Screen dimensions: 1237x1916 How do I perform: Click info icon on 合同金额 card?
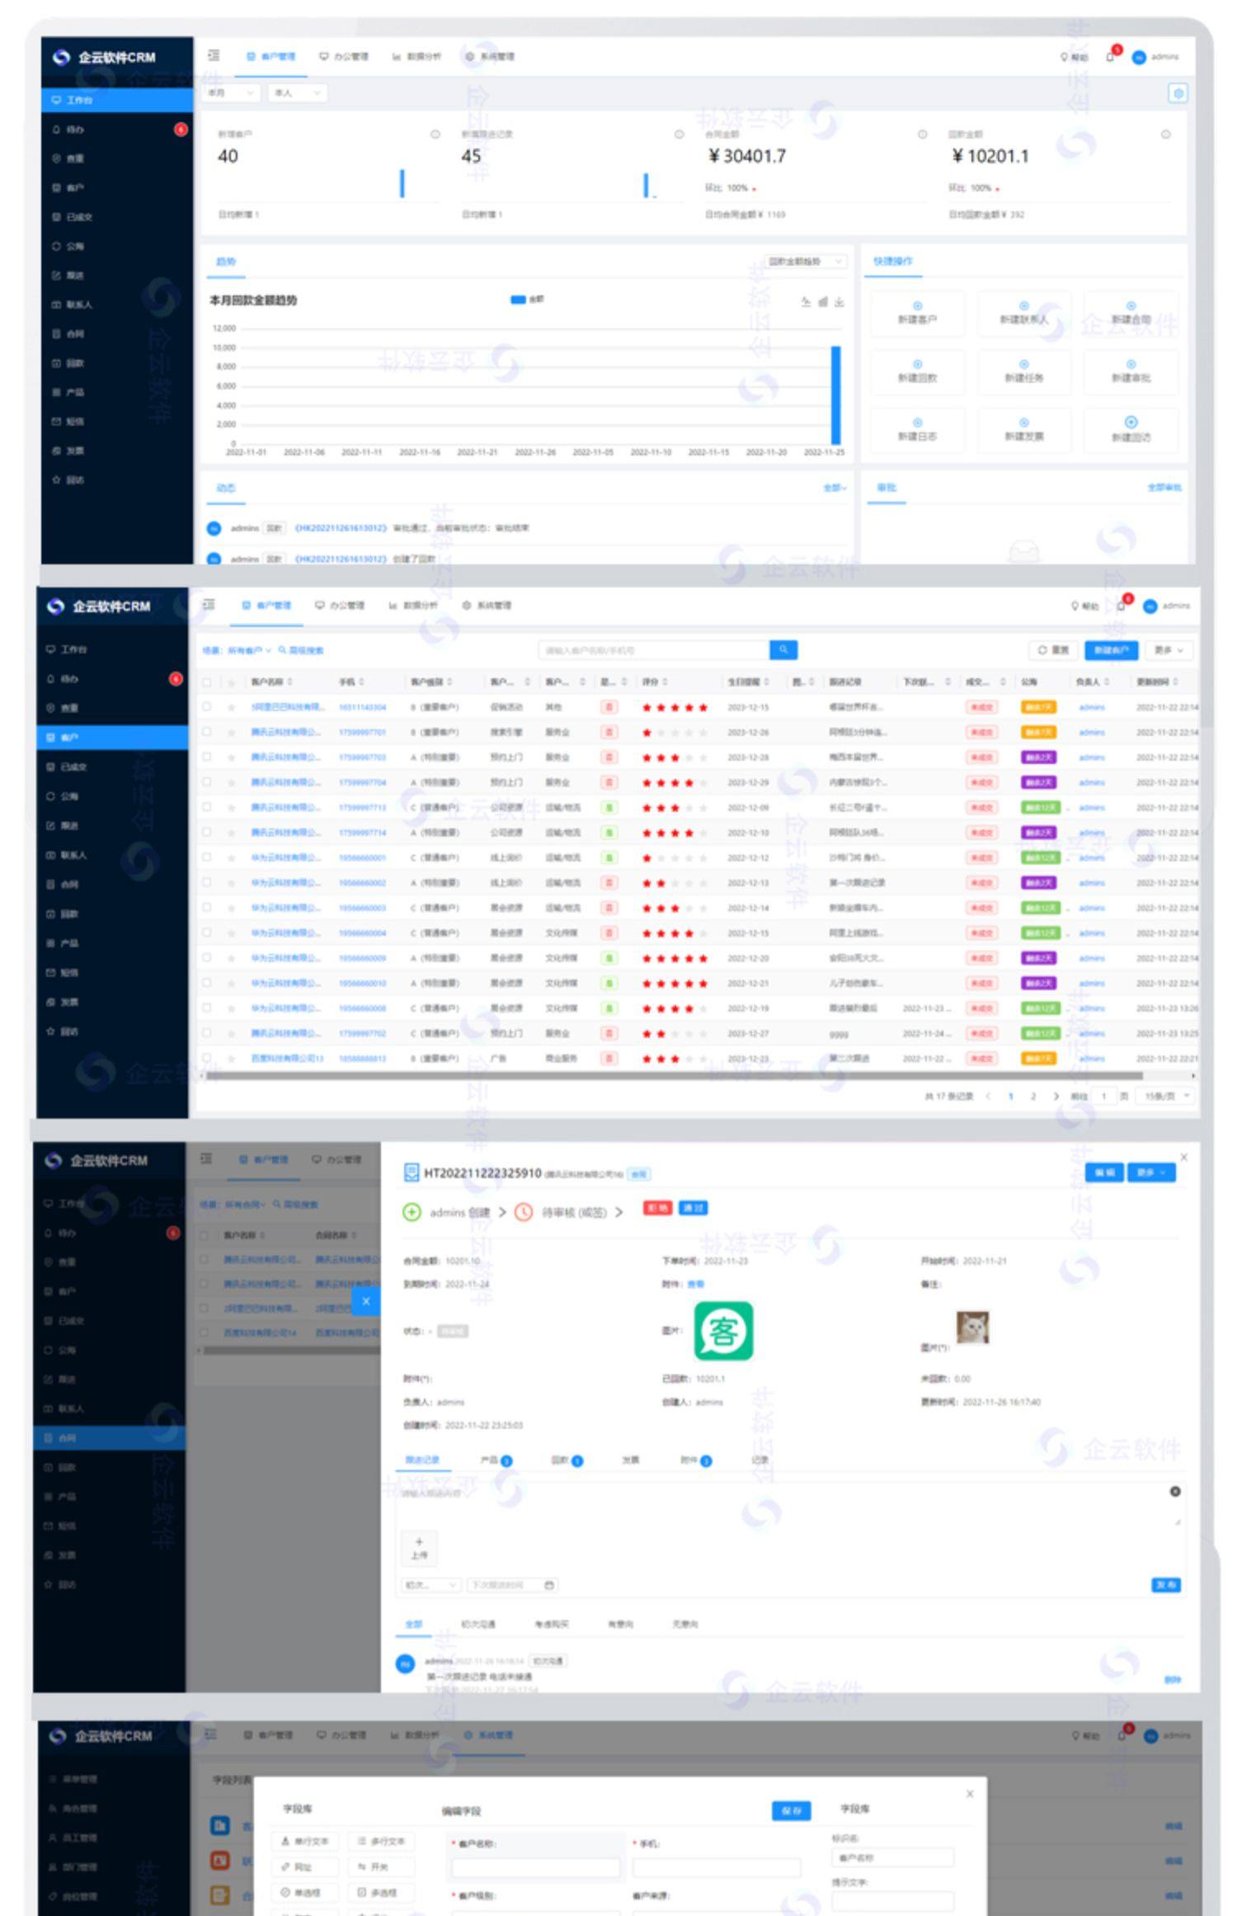click(922, 134)
